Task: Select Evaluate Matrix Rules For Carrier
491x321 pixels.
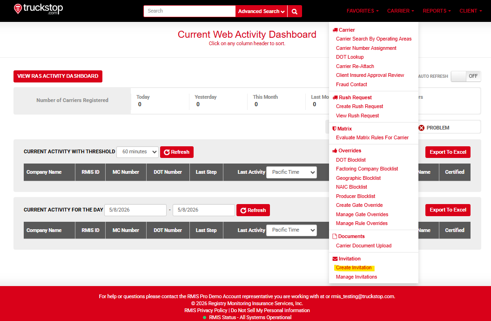Action: pos(372,137)
